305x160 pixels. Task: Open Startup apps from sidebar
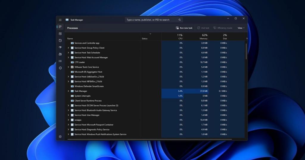click(60, 47)
